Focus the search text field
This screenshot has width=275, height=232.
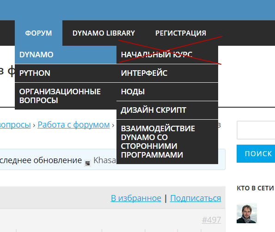(256, 130)
